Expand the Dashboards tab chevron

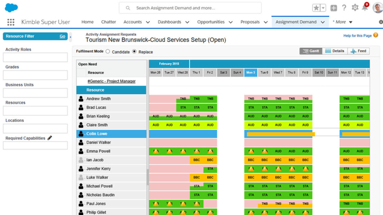[x=188, y=22]
